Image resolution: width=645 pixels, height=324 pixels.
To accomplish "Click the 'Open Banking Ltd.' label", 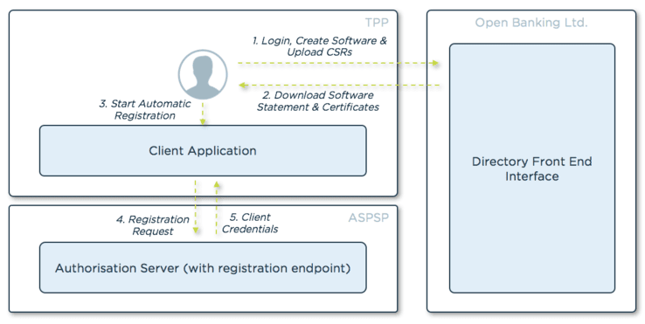I will tap(531, 22).
